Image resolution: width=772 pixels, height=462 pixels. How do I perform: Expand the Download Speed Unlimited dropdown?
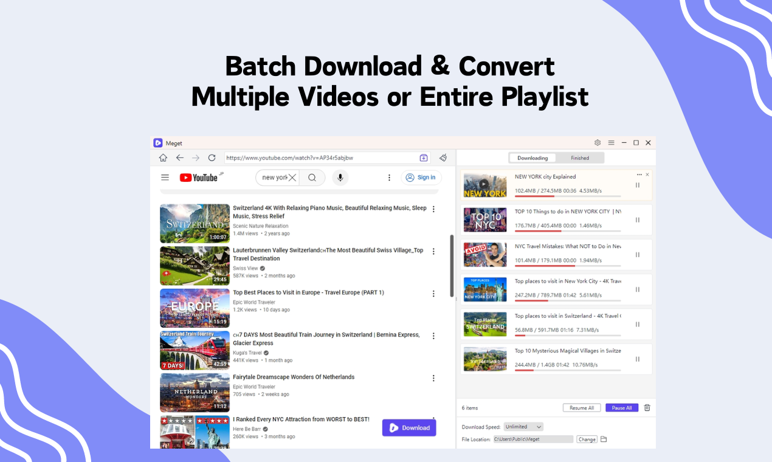[x=523, y=427]
